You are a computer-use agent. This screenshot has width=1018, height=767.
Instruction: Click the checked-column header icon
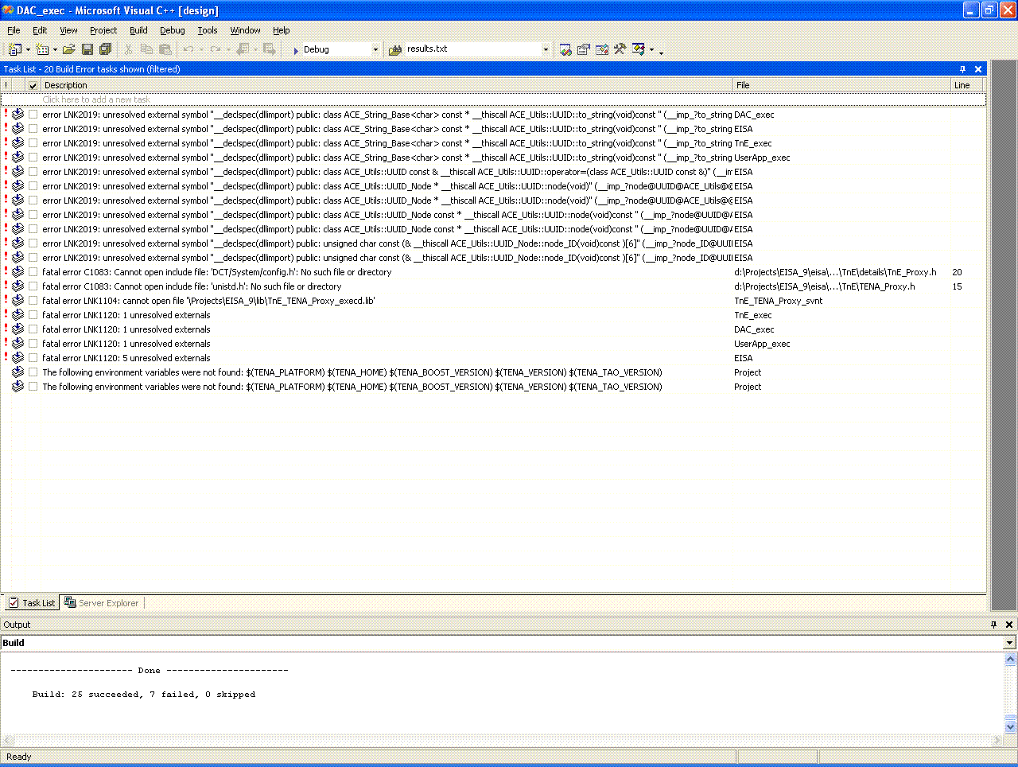coord(33,85)
